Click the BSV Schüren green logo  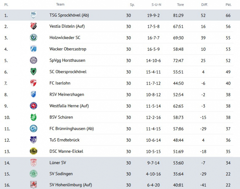tap(33, 117)
